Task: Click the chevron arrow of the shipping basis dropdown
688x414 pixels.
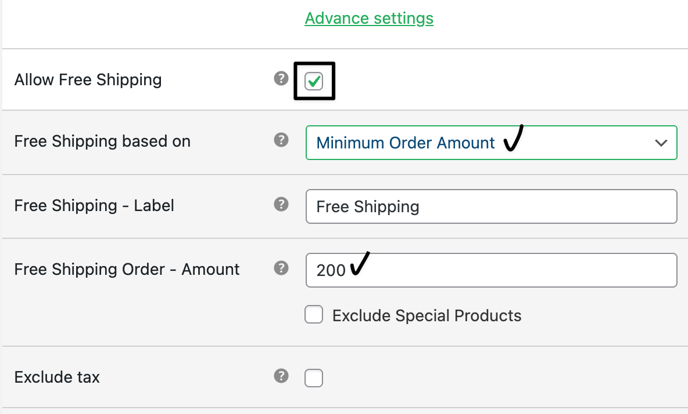Action: coord(661,143)
